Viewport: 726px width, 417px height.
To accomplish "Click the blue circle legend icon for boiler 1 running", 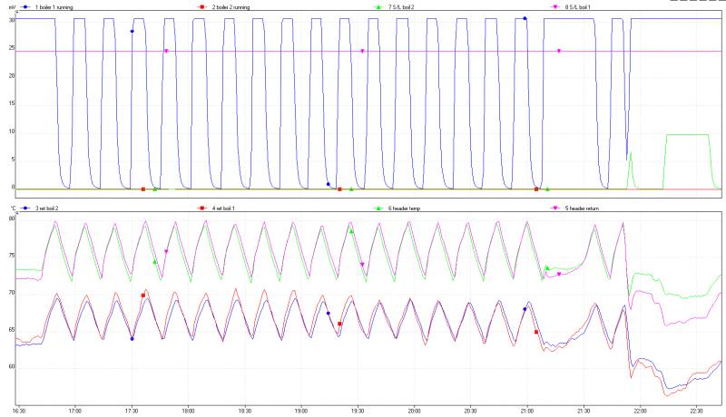I will (27, 6).
